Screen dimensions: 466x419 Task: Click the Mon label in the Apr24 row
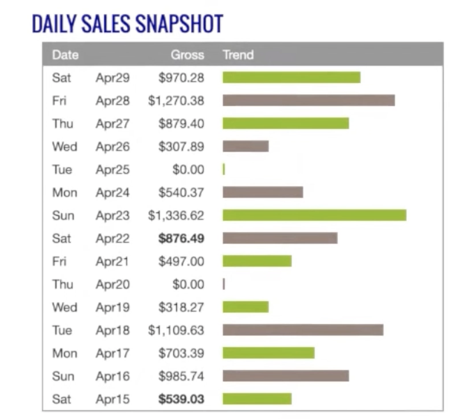pos(64,192)
